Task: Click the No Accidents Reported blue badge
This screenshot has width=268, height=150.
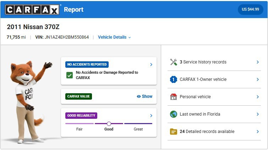Action: click(x=87, y=65)
